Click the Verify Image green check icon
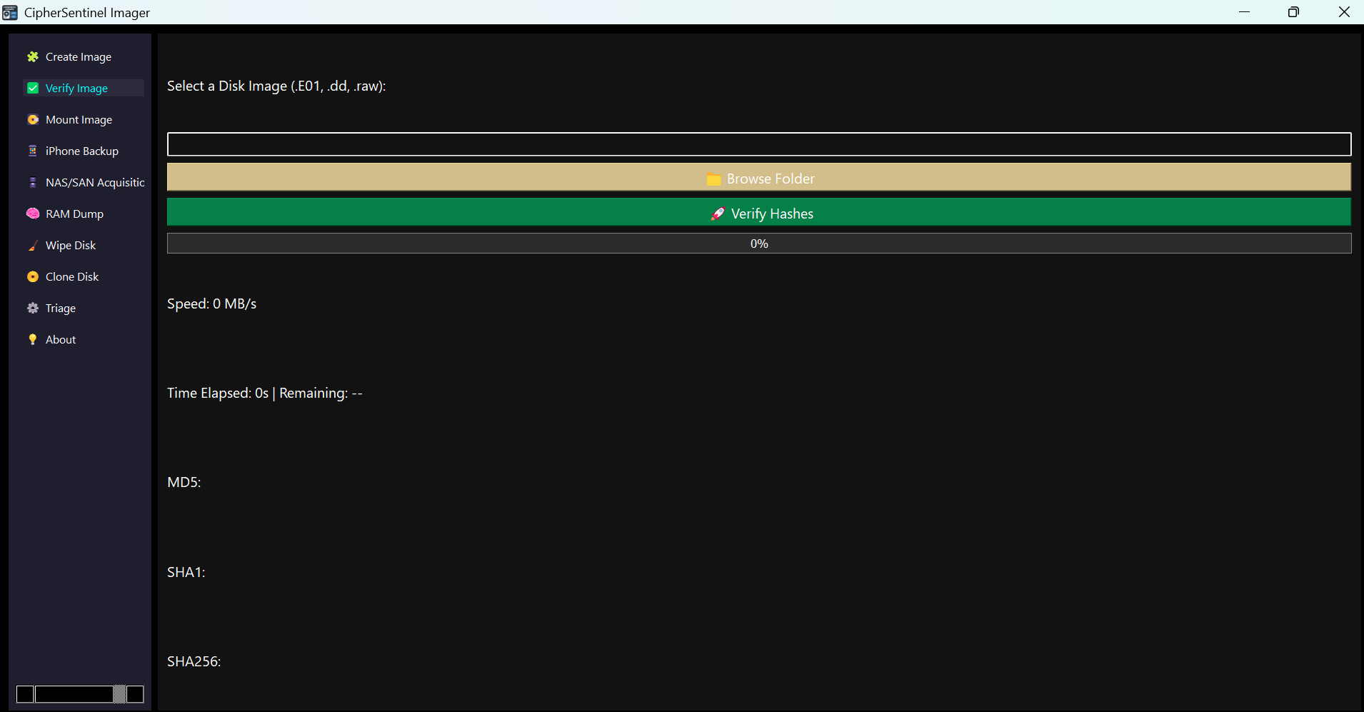This screenshot has width=1364, height=712. point(33,88)
